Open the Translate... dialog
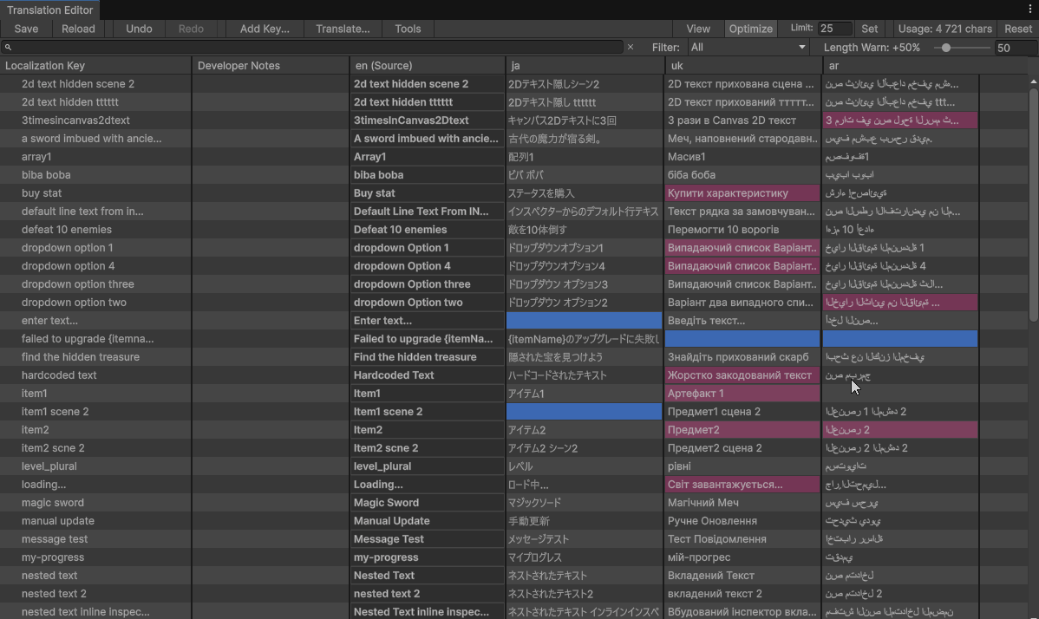Viewport: 1039px width, 619px height. pyautogui.click(x=342, y=29)
